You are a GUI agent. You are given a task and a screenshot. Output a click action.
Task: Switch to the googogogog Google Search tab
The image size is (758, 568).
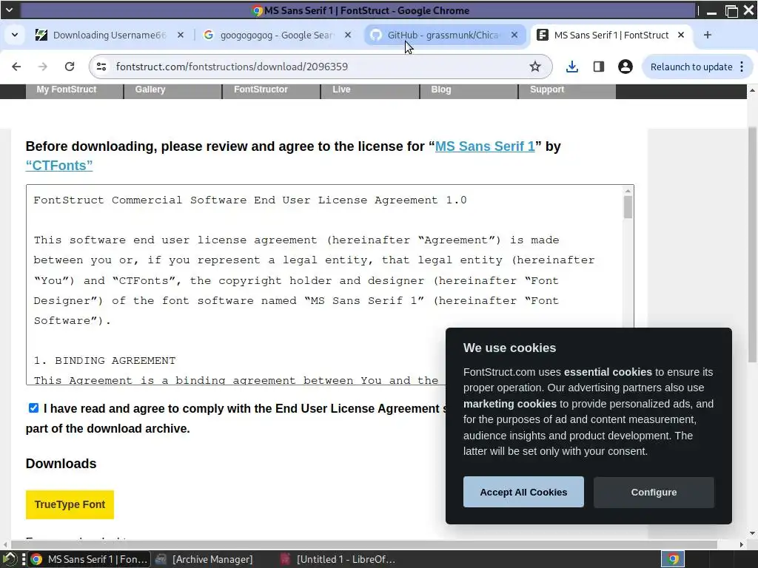(277, 35)
